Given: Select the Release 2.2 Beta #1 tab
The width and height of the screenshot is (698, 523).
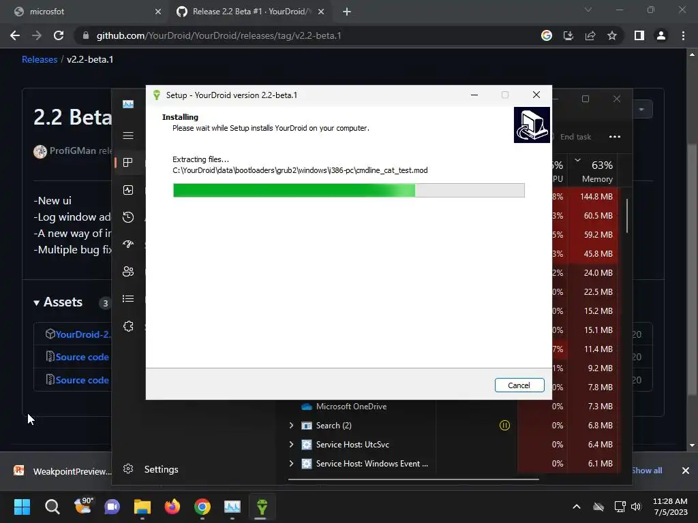Looking at the screenshot, I should 251,12.
